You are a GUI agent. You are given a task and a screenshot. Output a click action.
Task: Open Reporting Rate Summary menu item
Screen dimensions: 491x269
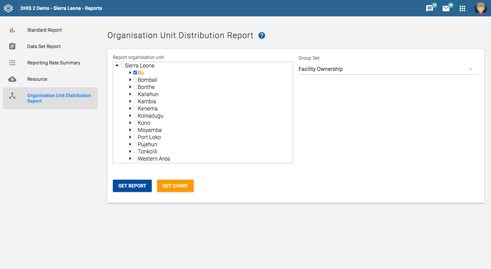[54, 63]
